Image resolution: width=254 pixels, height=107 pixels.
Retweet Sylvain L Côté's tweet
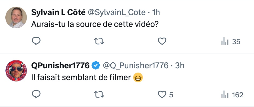[x=99, y=41]
